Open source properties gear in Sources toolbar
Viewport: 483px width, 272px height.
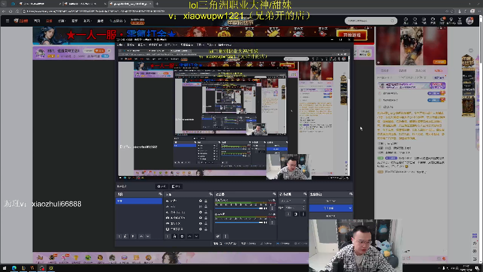(x=182, y=236)
